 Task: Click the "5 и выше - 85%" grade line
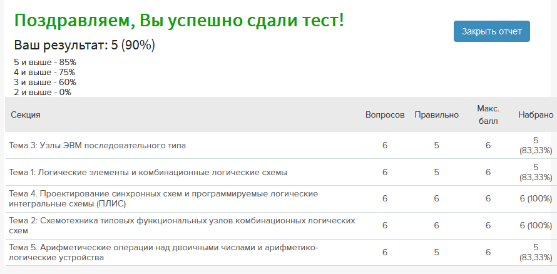(45, 62)
